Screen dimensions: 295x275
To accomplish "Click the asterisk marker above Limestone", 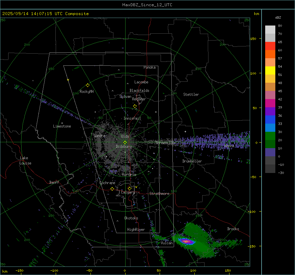I will pos(62,123).
